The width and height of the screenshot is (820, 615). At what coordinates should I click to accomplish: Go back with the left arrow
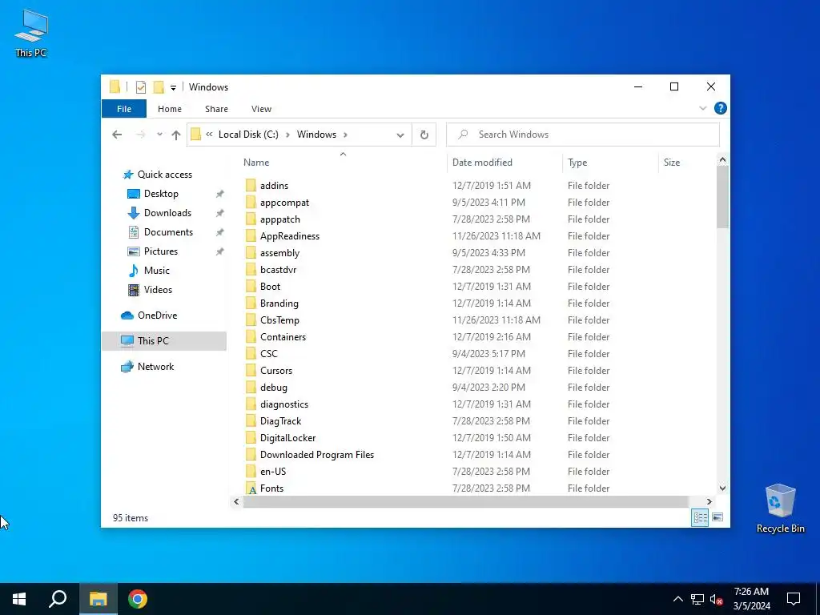coord(117,135)
